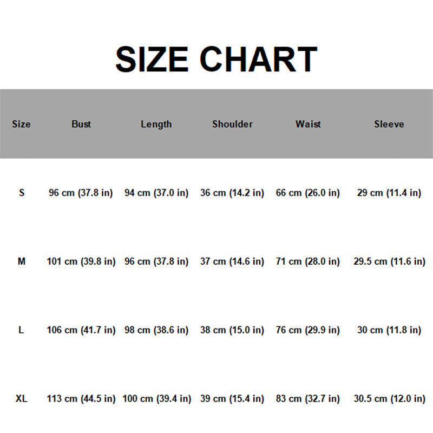The height and width of the screenshot is (433, 433).
Task: Select the 106 cm (41.7 in) bust cell
Action: [81, 330]
